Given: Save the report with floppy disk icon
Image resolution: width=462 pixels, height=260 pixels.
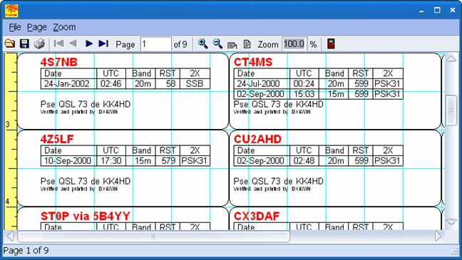Looking at the screenshot, I should pos(24,44).
